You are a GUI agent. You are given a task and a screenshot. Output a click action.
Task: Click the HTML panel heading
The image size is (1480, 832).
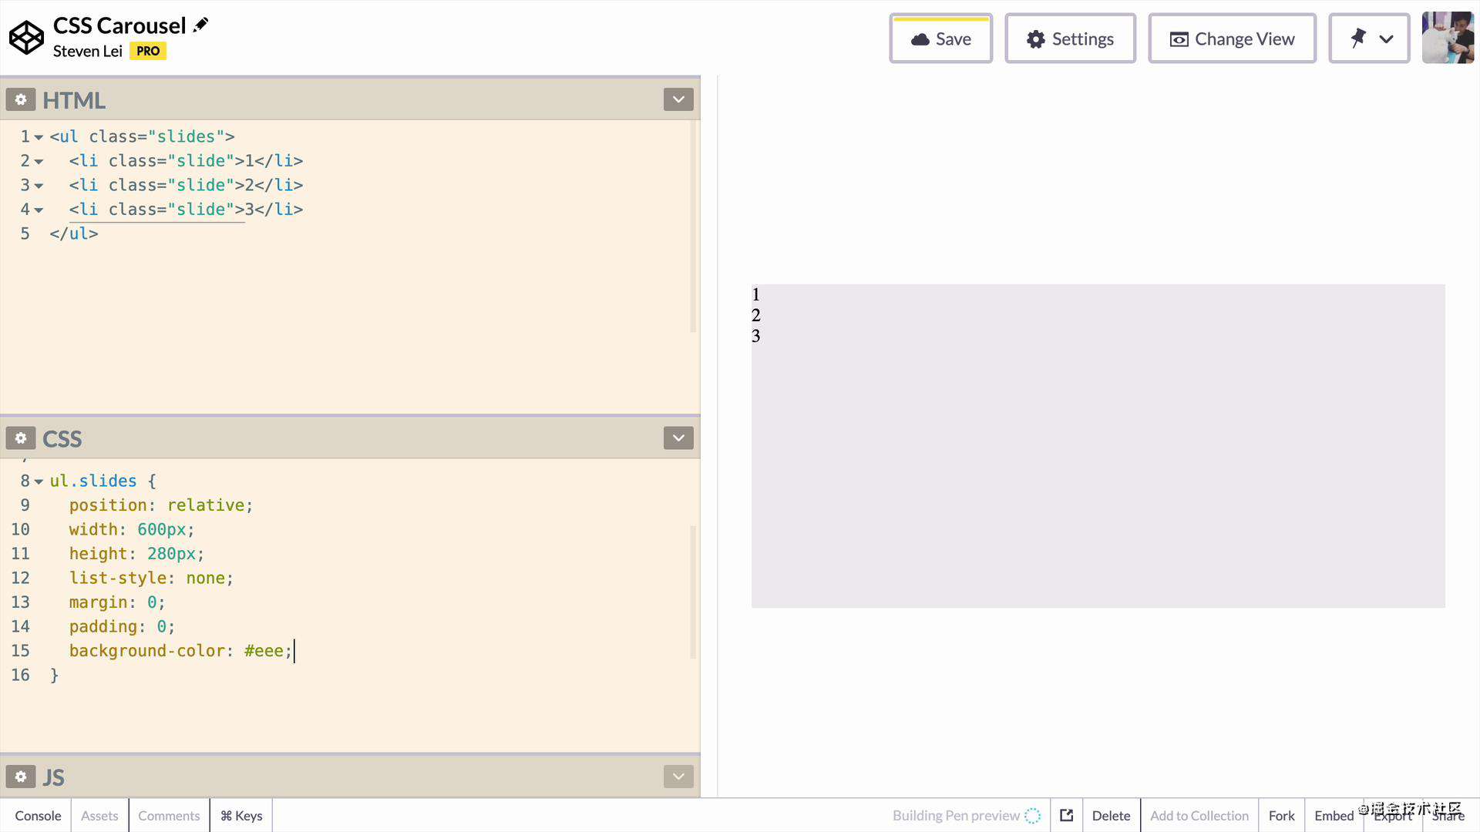[x=74, y=100]
